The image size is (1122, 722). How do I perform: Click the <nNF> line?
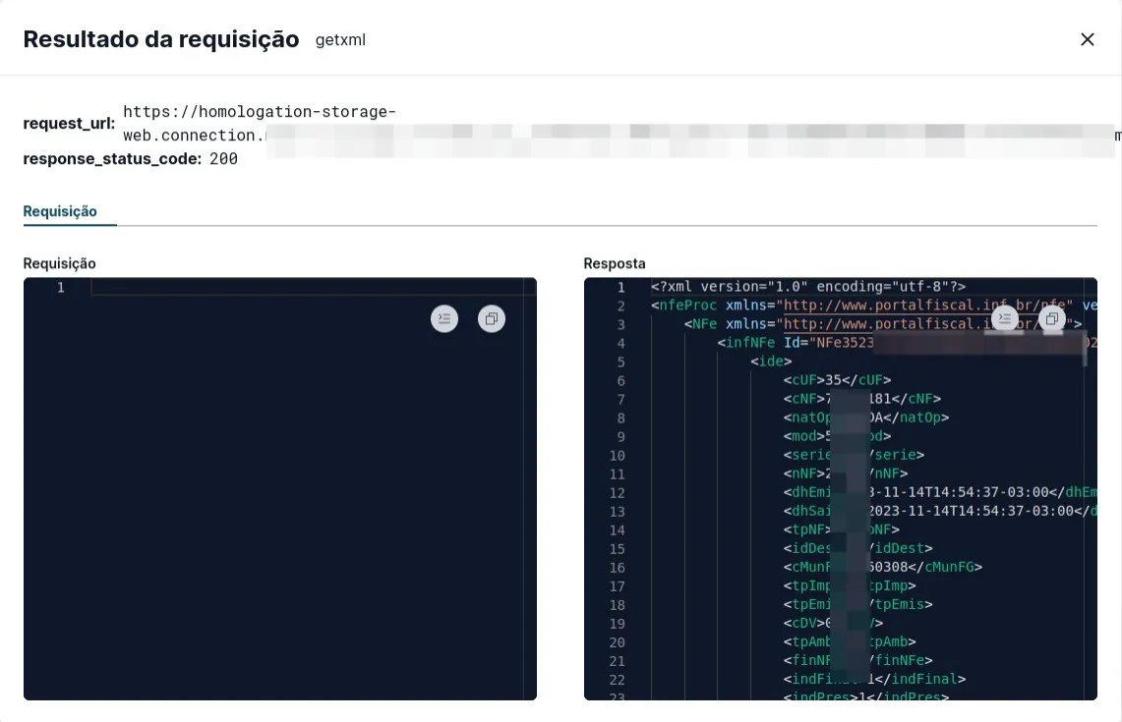(x=846, y=473)
